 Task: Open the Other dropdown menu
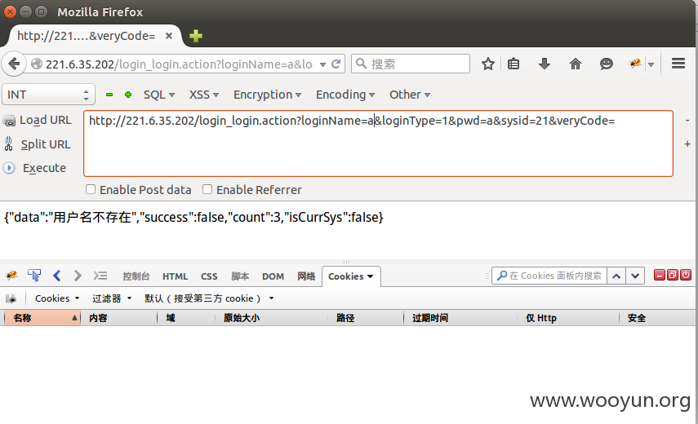coord(410,95)
